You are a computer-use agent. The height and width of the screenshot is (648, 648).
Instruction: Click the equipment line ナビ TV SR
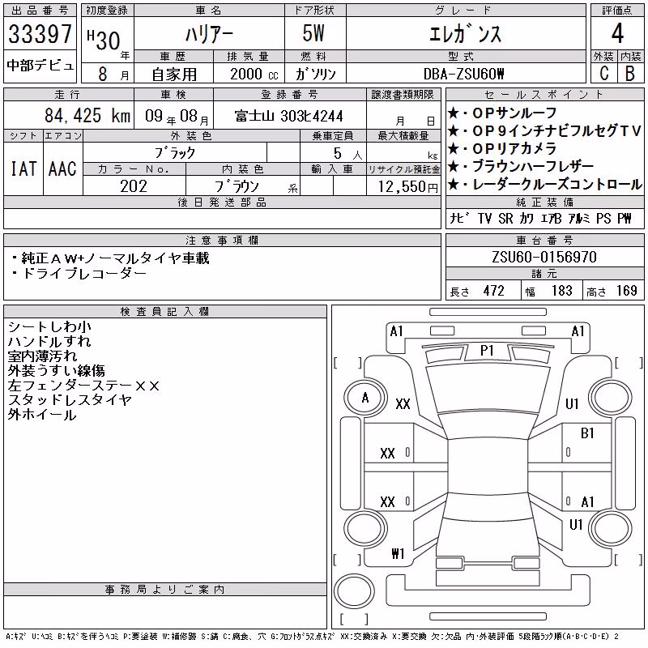click(x=540, y=218)
